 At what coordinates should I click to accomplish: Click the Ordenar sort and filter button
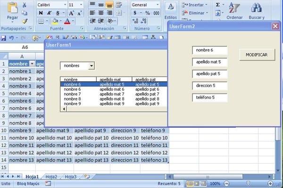(x=234, y=11)
